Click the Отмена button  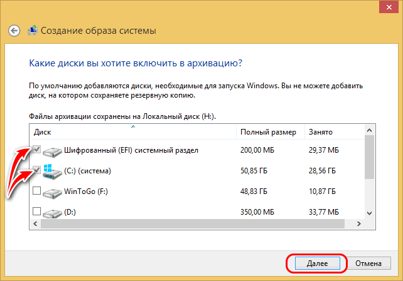[x=368, y=263]
